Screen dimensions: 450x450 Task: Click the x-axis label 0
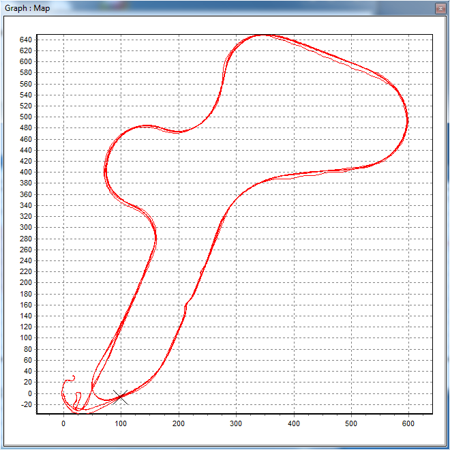[63, 423]
